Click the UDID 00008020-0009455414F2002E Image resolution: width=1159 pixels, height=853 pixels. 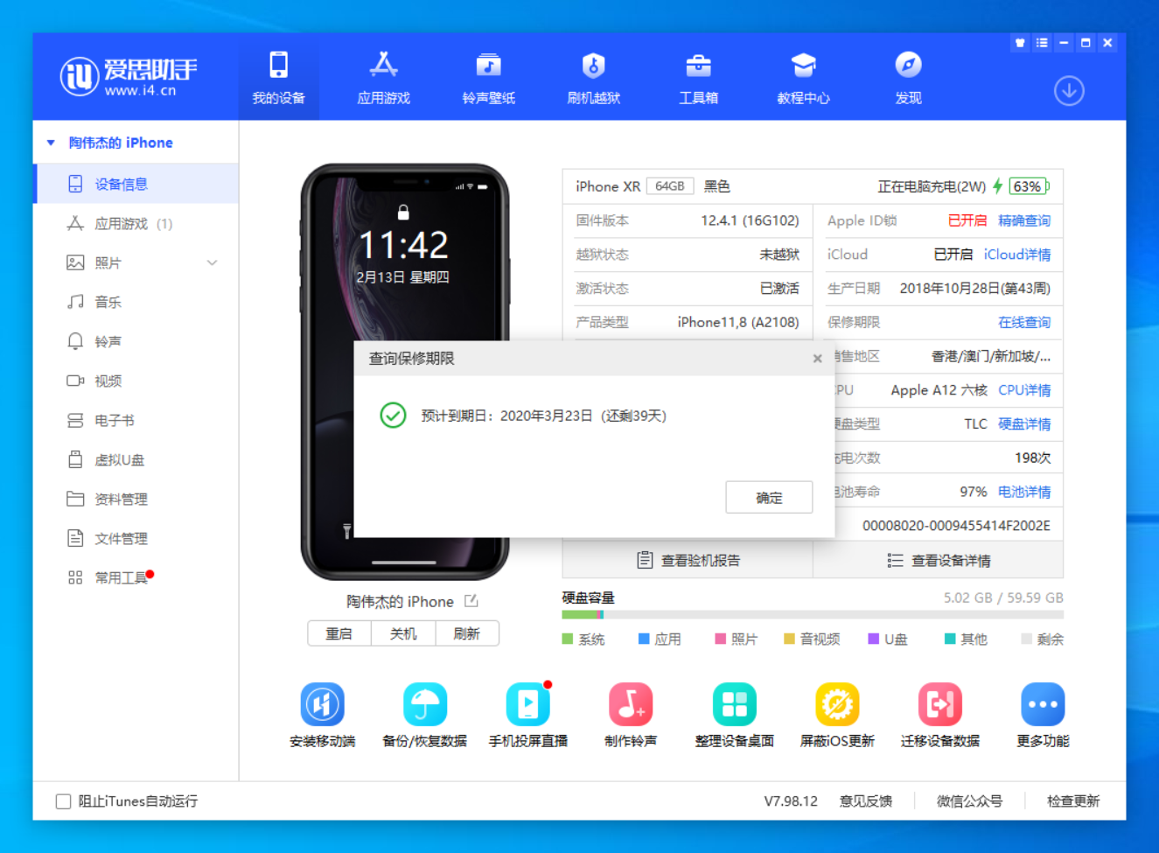(x=956, y=526)
